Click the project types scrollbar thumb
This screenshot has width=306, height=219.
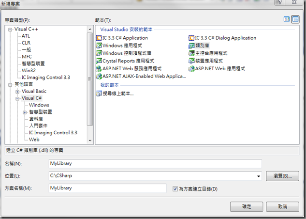90,79
